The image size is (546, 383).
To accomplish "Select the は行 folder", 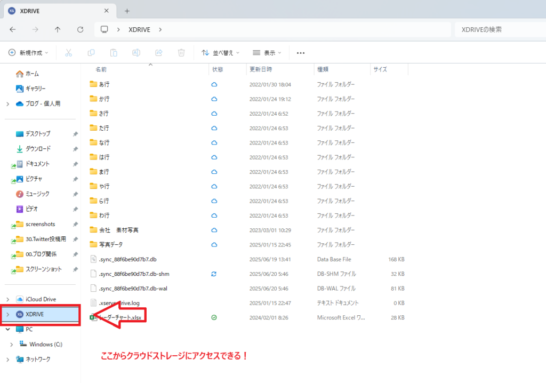I will pyautogui.click(x=100, y=157).
